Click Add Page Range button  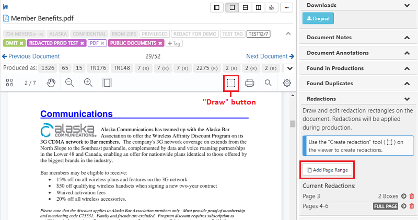(x=328, y=170)
